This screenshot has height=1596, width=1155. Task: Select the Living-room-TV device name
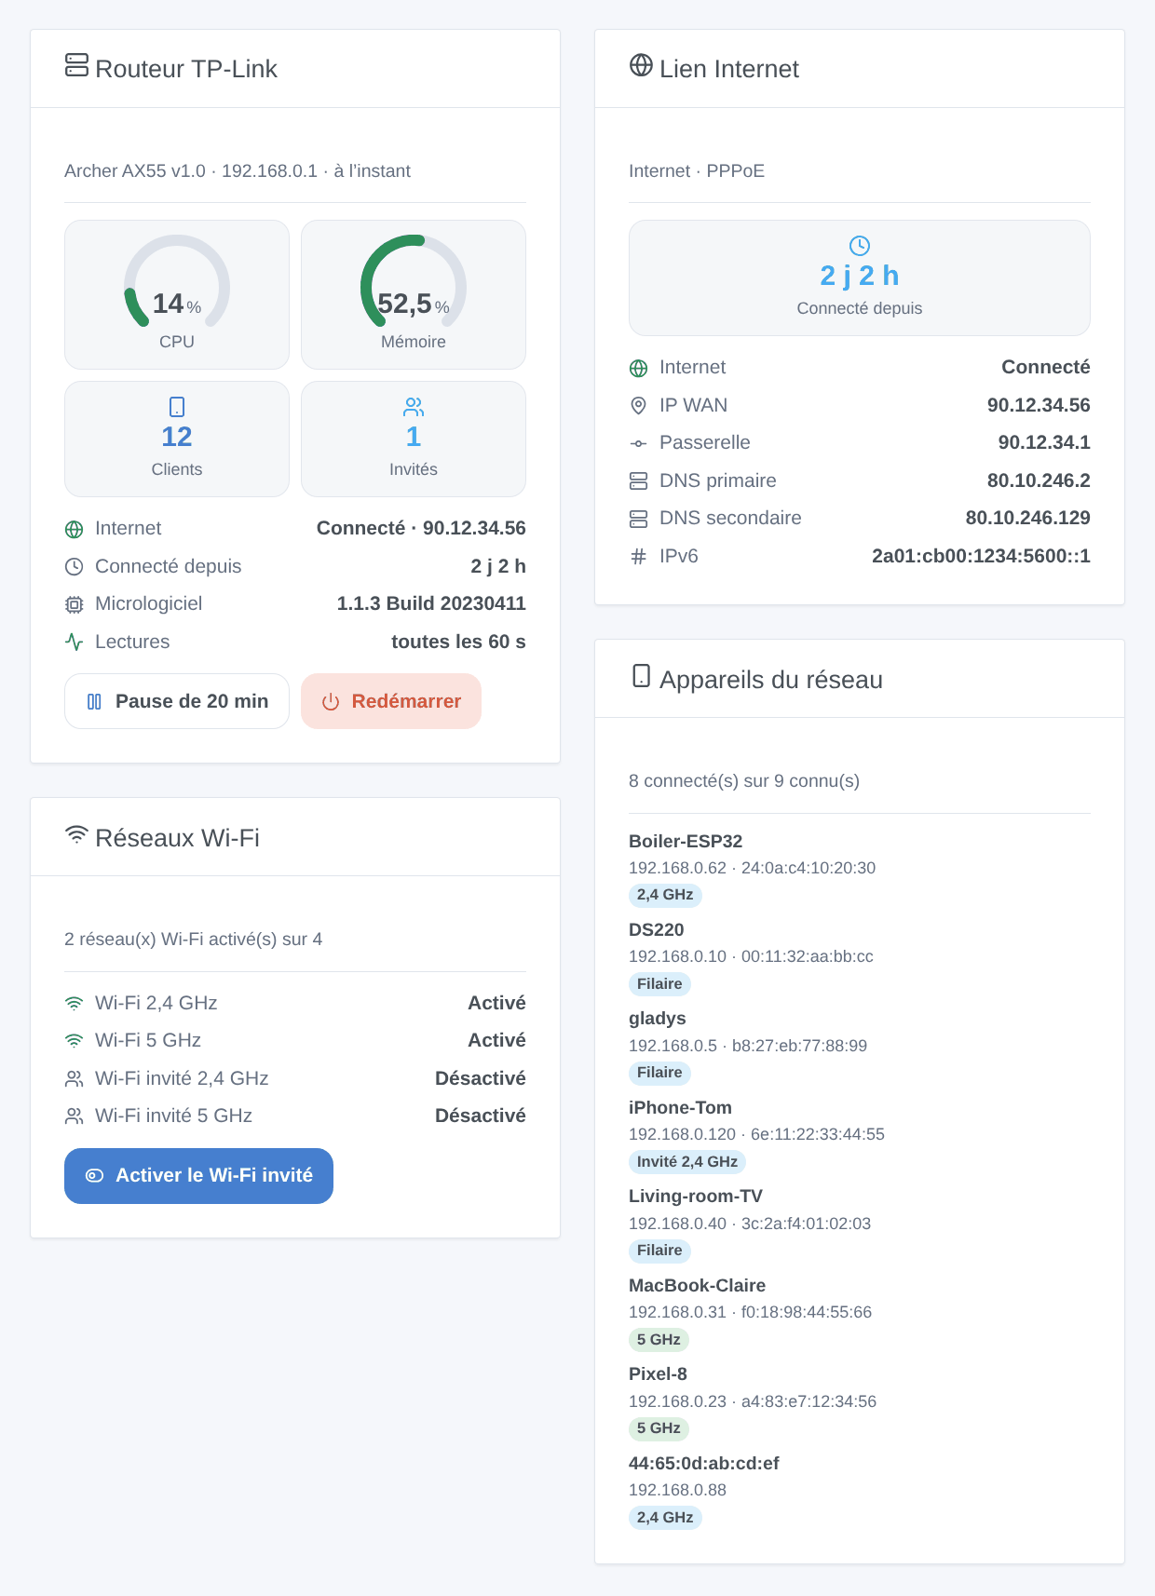696,1196
